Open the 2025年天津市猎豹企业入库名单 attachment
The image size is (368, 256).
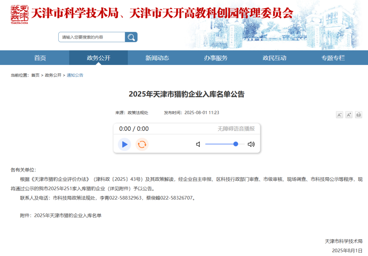pyautogui.click(x=68, y=215)
